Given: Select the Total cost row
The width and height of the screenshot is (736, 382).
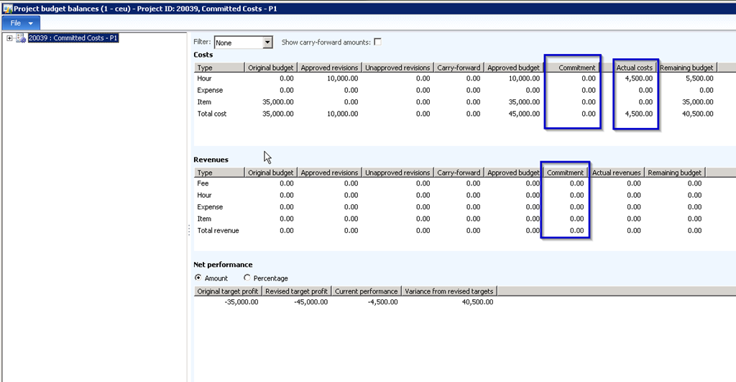Looking at the screenshot, I should (x=212, y=114).
